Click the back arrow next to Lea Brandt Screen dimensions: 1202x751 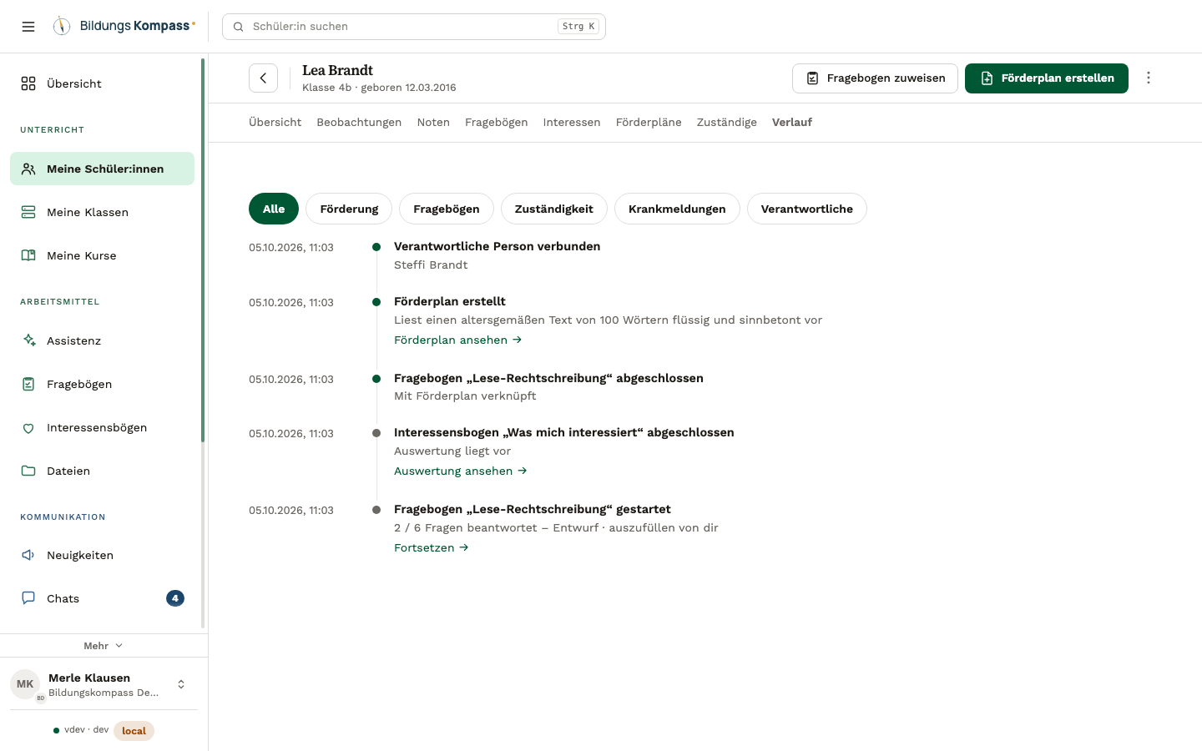pyautogui.click(x=263, y=78)
